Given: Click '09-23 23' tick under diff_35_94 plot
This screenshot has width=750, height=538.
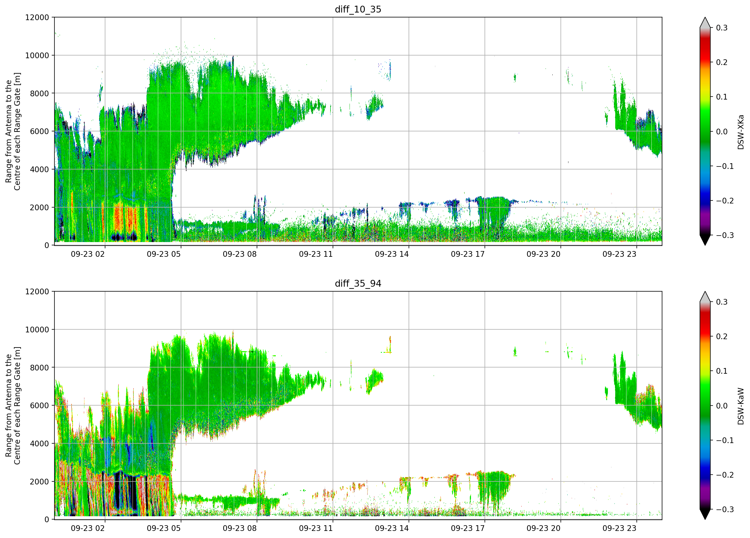Looking at the screenshot, I should click(x=620, y=528).
